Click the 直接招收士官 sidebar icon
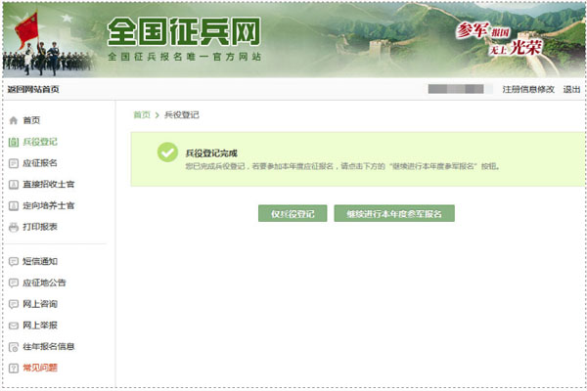Viewport: 587px width, 391px height. [x=14, y=185]
